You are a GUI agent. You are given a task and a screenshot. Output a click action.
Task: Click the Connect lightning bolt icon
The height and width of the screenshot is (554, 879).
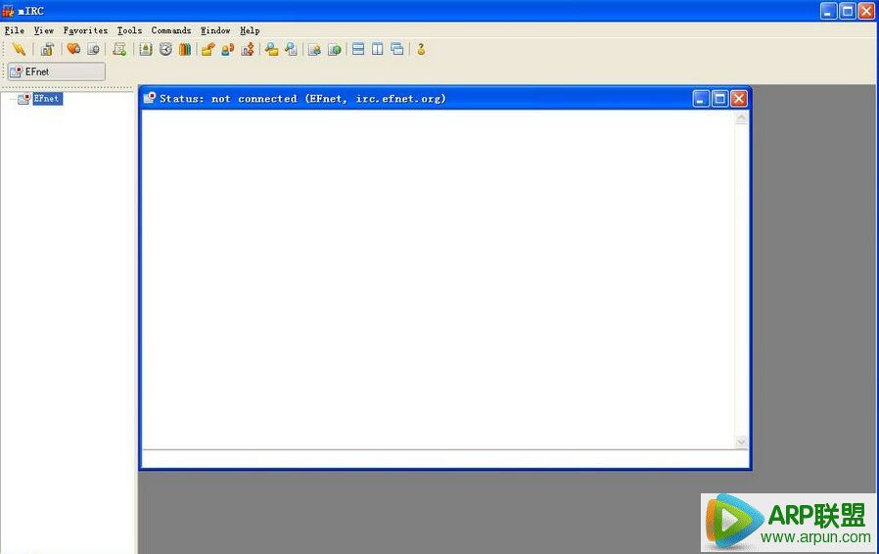click(19, 49)
